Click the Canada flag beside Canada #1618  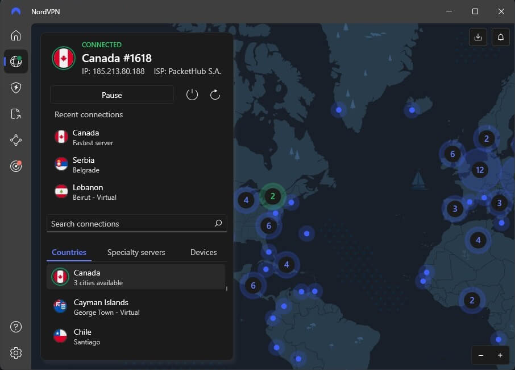[x=64, y=58]
